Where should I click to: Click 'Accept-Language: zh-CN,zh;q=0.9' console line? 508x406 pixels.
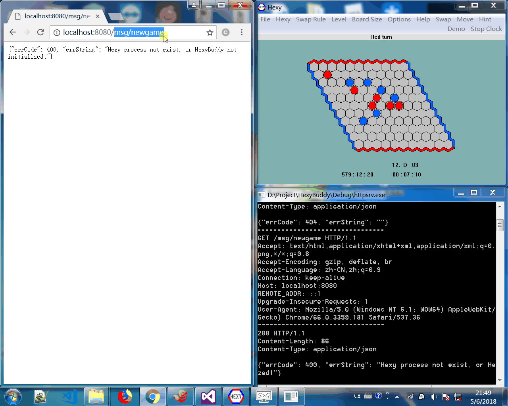point(319,270)
